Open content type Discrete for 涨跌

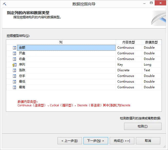(x=129, y=70)
